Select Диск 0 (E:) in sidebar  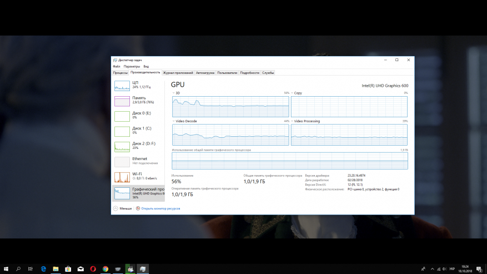[x=138, y=116]
